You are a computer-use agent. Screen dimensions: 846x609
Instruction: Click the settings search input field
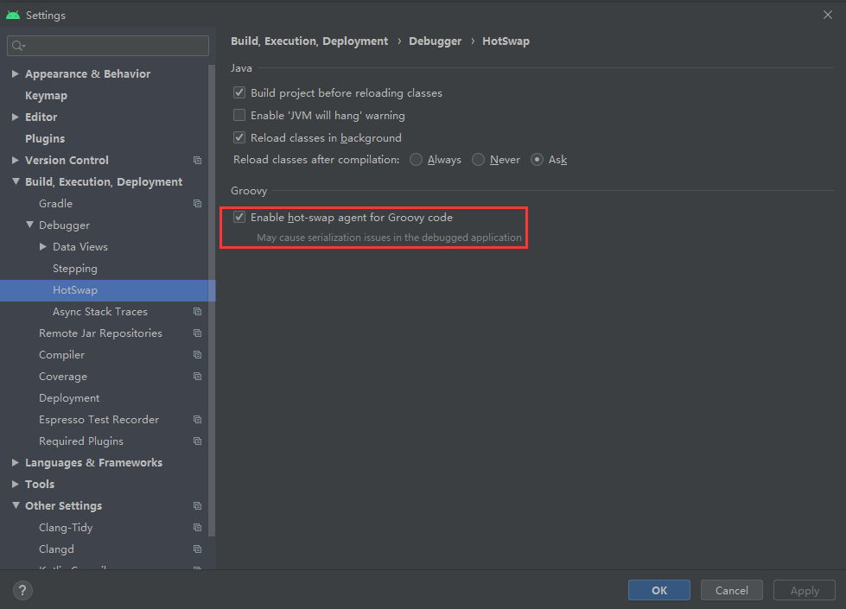(x=108, y=46)
